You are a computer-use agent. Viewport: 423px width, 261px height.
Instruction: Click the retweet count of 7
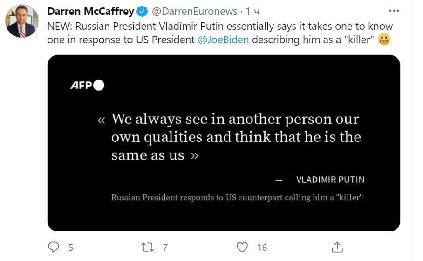165,248
